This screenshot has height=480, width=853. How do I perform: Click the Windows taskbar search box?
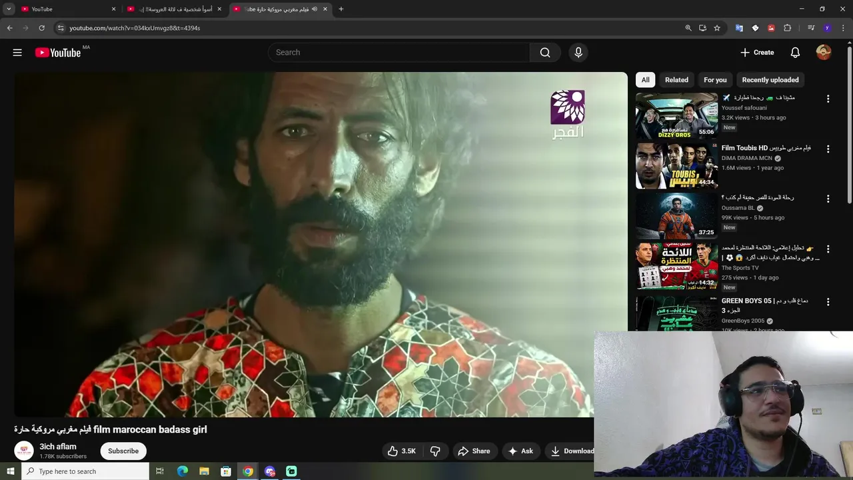pos(85,471)
